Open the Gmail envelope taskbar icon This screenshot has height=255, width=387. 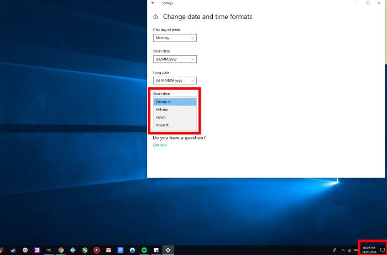click(108, 250)
